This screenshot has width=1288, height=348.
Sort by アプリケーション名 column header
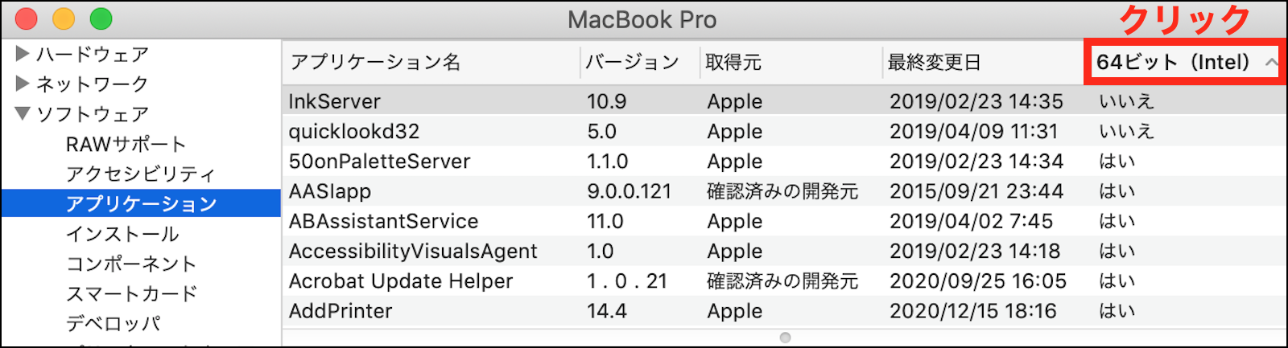[x=375, y=63]
